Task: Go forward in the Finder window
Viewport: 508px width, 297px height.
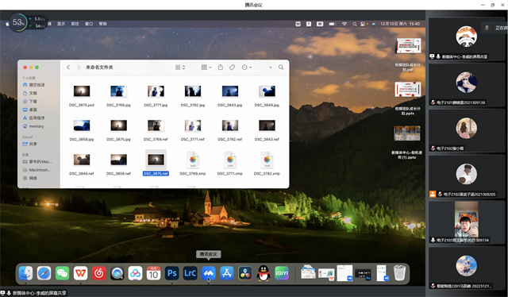Action: tap(79, 67)
